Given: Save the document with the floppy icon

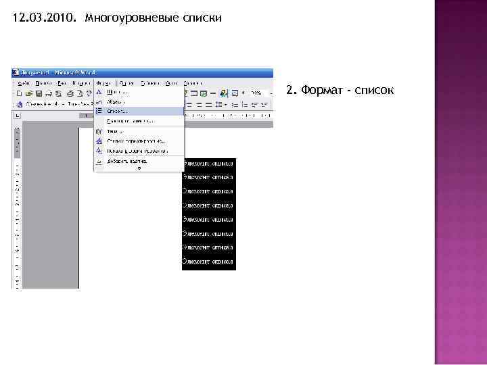Looking at the screenshot, I should click(39, 93).
